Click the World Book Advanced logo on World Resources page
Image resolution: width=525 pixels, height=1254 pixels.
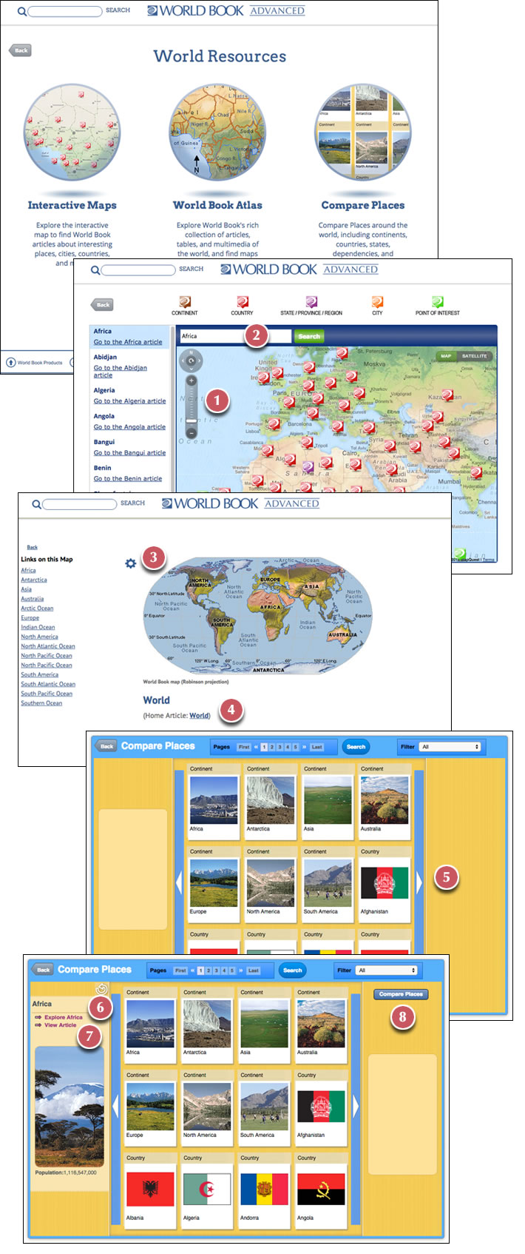point(226,10)
